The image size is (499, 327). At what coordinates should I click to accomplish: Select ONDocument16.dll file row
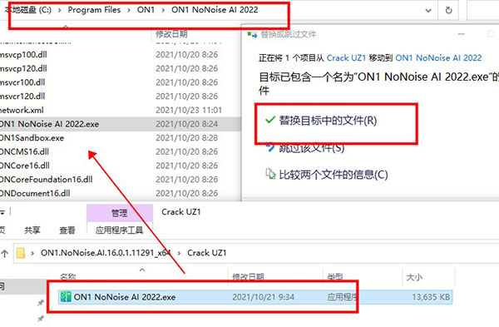[x=121, y=193]
